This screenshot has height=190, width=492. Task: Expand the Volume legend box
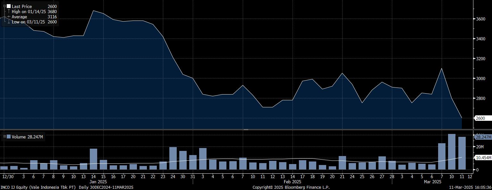(x=4, y=137)
